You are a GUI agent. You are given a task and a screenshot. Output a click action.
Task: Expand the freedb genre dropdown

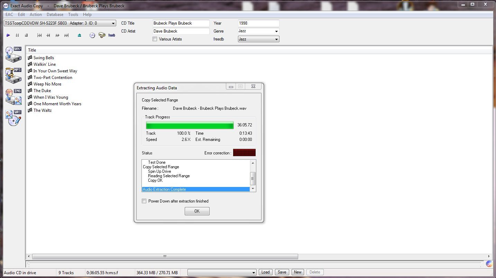click(258, 39)
